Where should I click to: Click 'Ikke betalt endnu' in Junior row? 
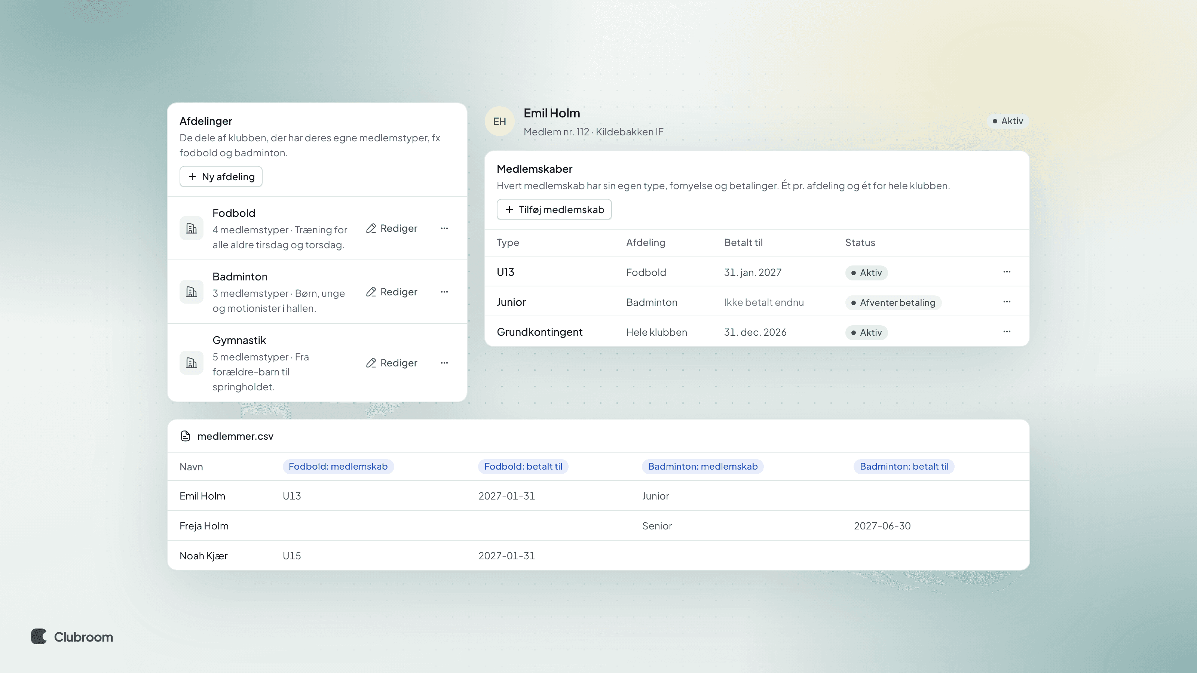tap(763, 302)
